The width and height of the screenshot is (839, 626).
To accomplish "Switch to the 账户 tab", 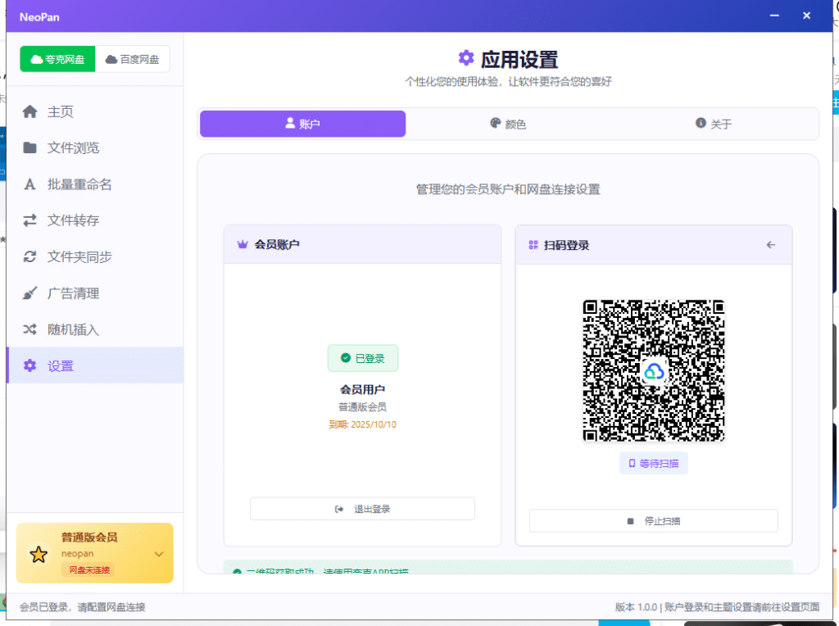I will point(303,124).
